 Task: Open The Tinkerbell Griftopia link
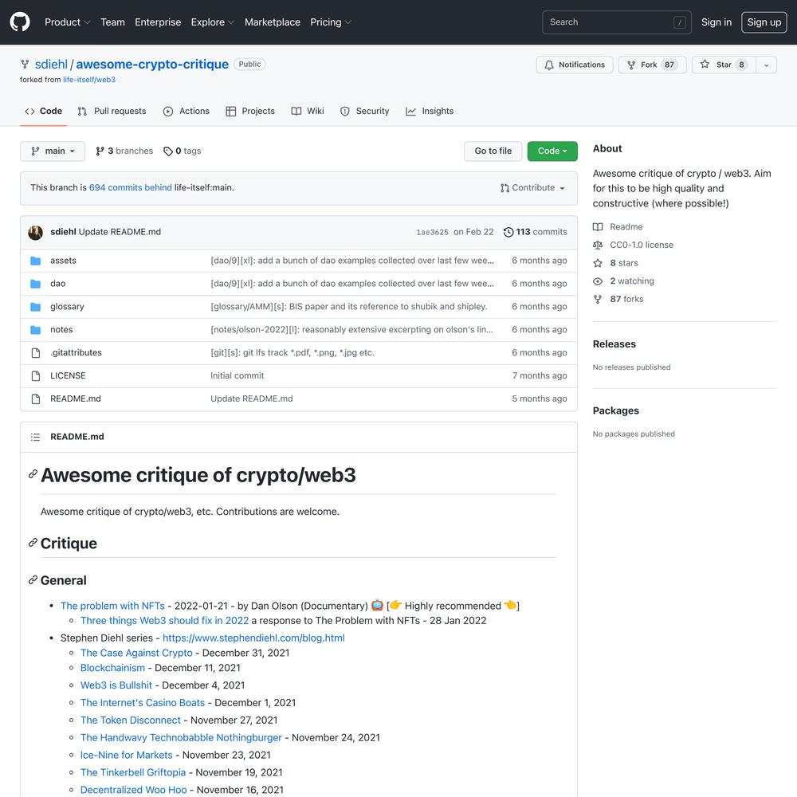pyautogui.click(x=132, y=772)
